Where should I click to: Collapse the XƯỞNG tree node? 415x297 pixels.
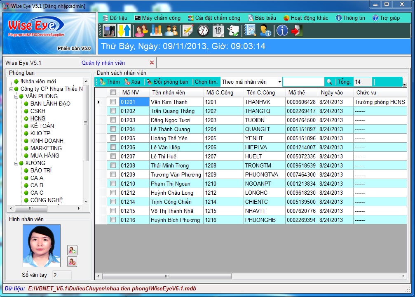coord(16,163)
